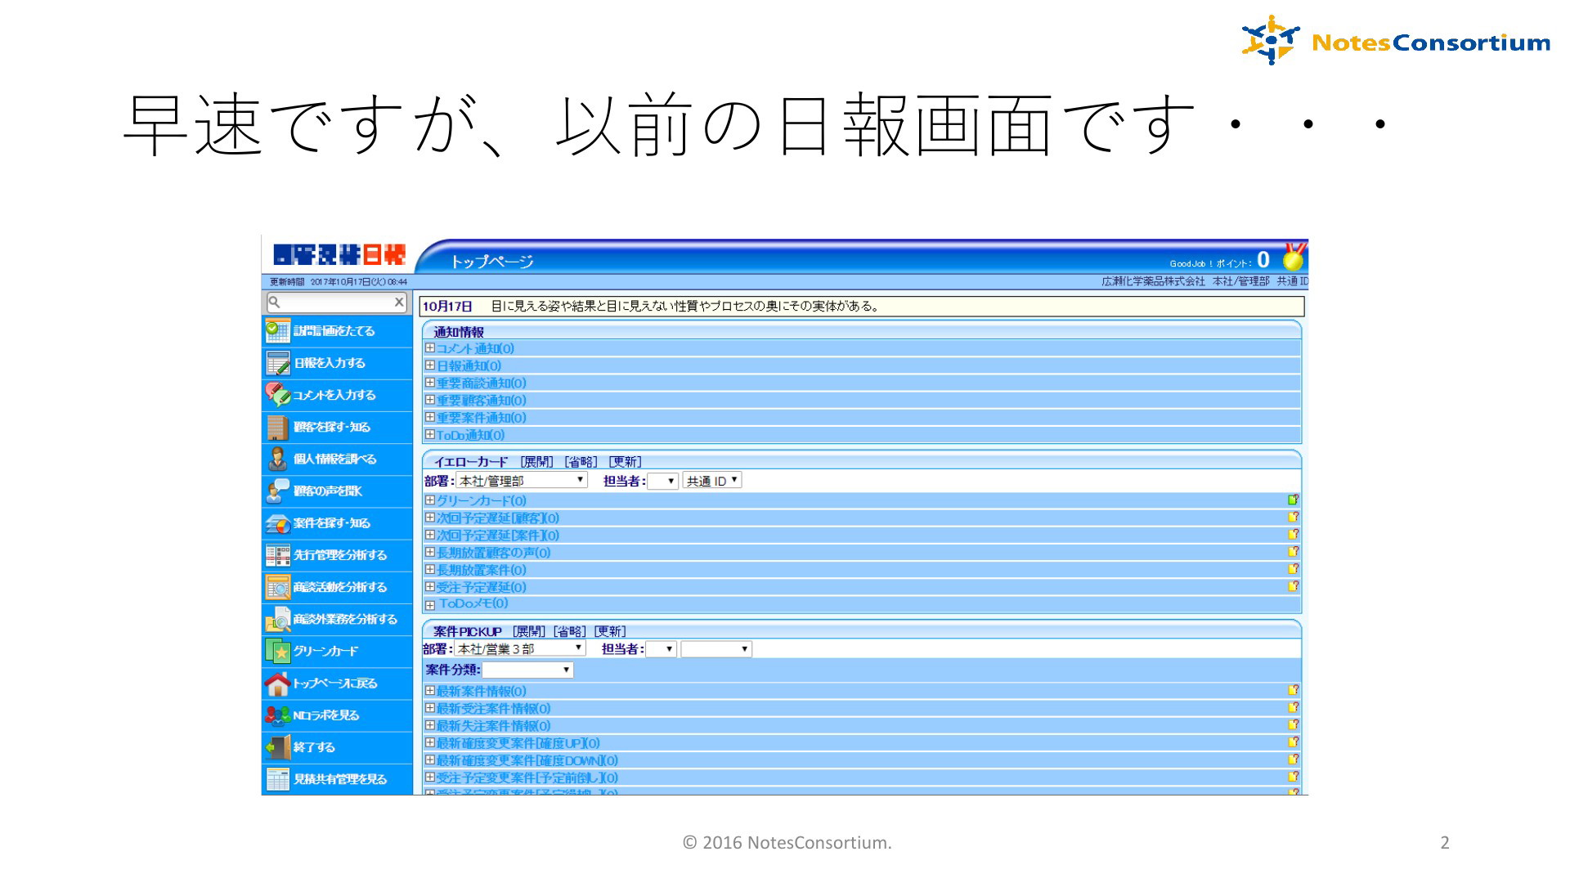Viewport: 1570px width, 883px height.
Task: Expand the 重要顧客通知 row plus sign
Action: [x=430, y=400]
